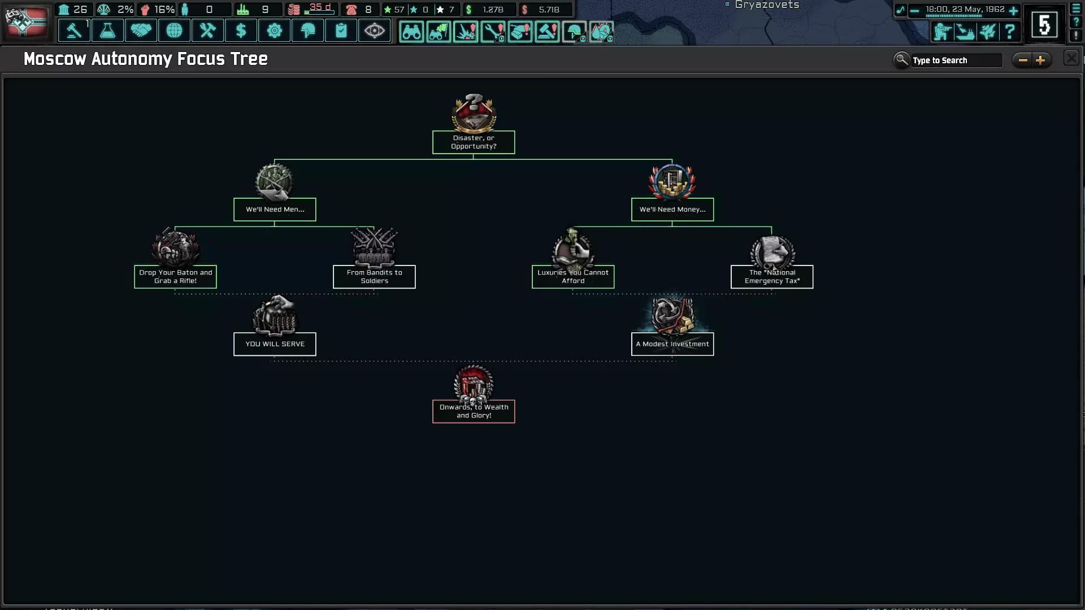
Task: Click the date 18:00, 23 May, 1962
Action: coord(965,9)
